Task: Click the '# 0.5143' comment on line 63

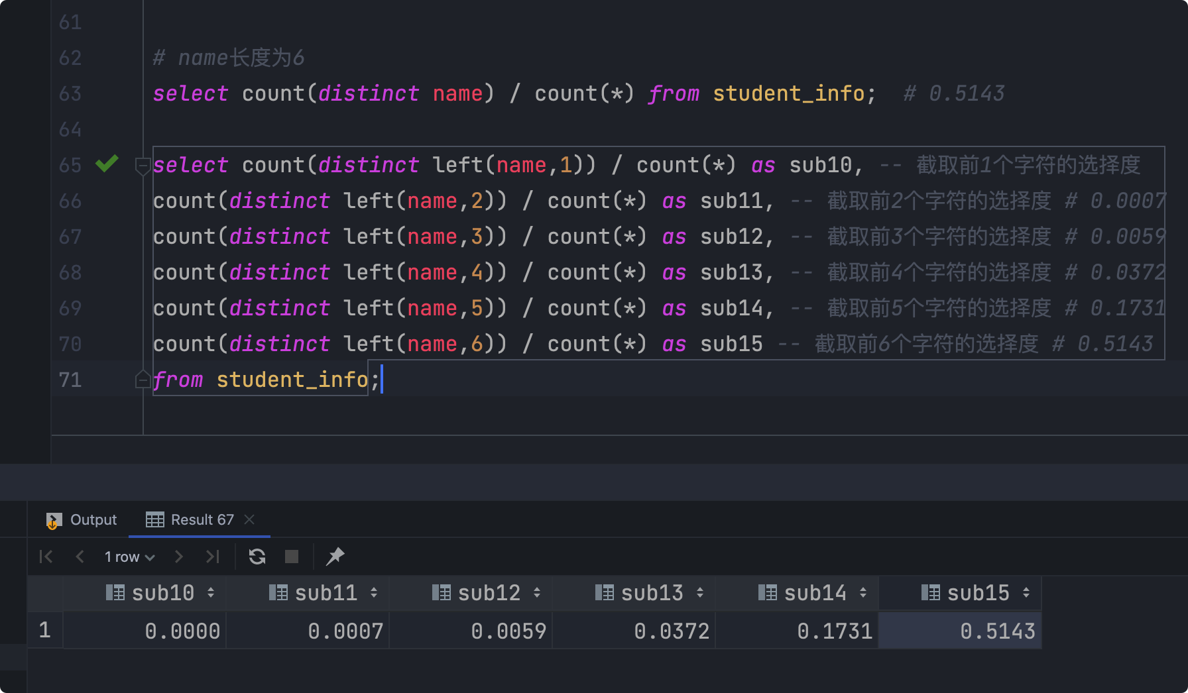Action: [x=954, y=93]
